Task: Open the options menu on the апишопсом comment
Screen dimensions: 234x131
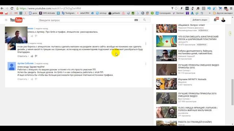Action: (x=146, y=44)
